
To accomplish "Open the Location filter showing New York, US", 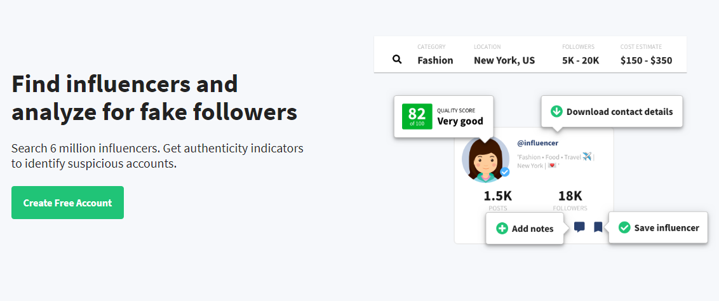I will (504, 55).
